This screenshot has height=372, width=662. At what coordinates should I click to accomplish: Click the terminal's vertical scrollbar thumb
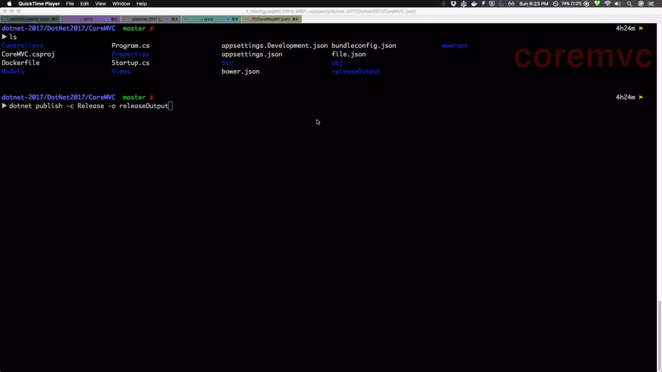(x=659, y=336)
